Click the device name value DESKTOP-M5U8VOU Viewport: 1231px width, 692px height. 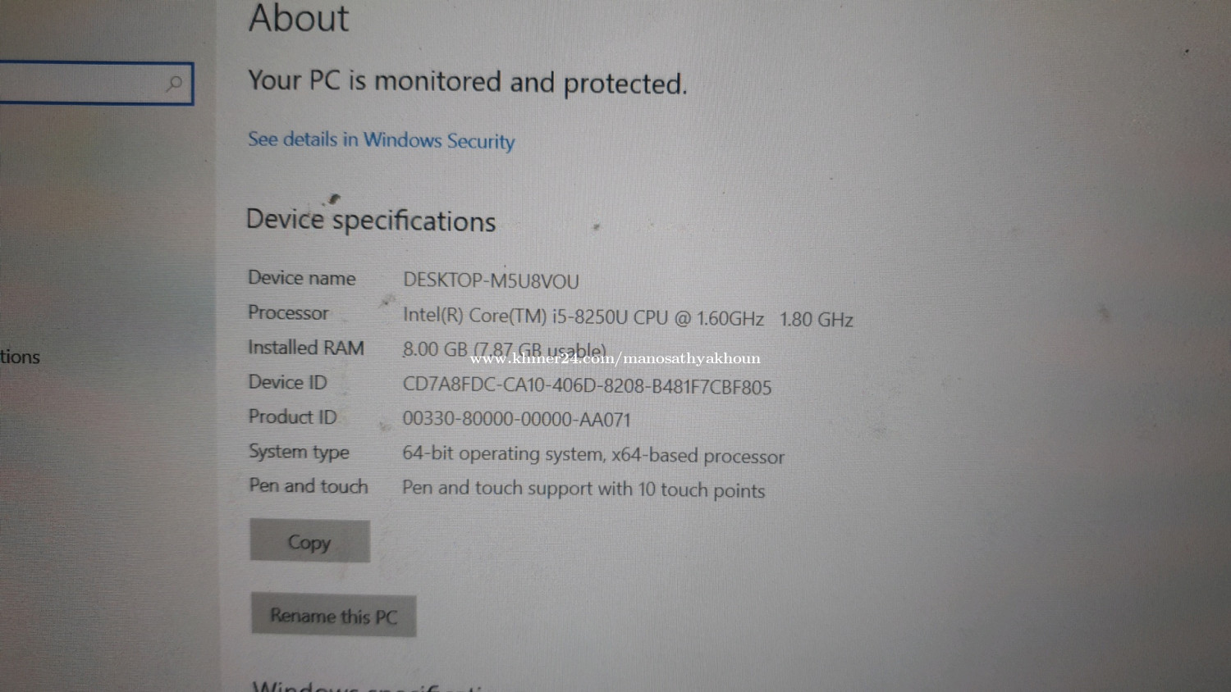point(491,280)
